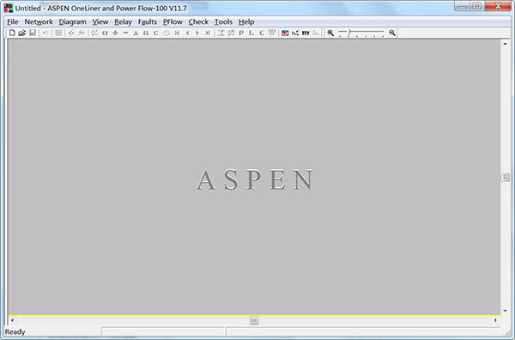Click the Undo arrow toolbar icon

45,33
